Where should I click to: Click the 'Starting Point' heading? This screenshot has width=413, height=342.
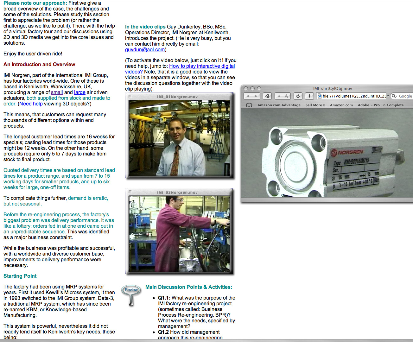click(20, 276)
